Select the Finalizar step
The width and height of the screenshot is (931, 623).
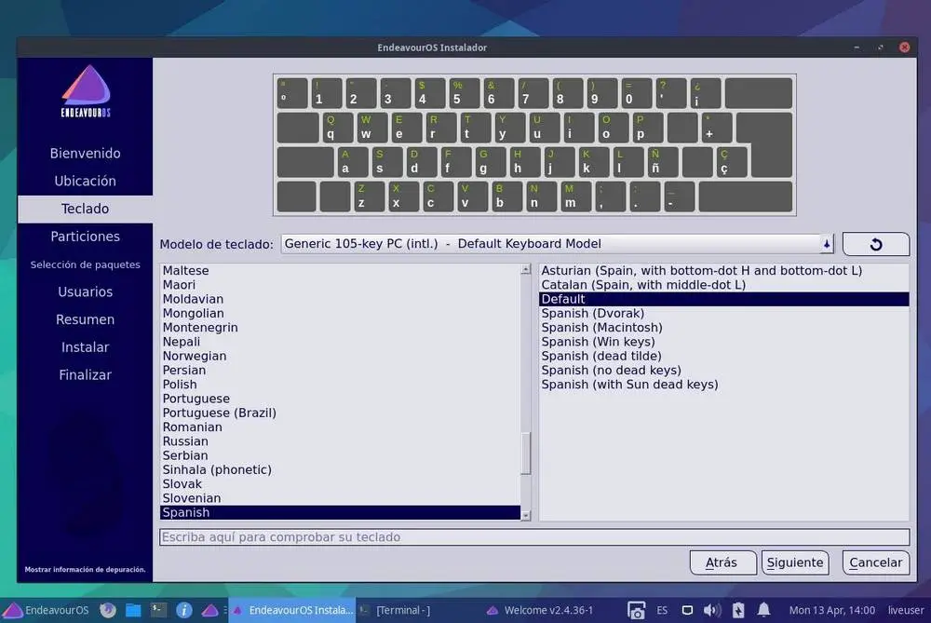[x=85, y=375]
